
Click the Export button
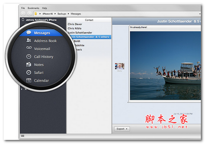tap(122, 129)
